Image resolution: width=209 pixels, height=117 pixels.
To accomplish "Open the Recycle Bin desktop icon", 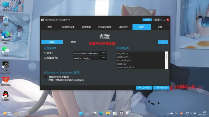I will click(6, 21).
